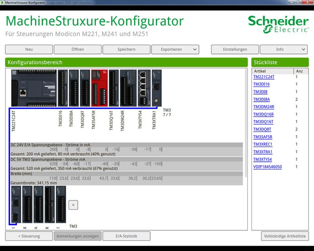Click the rotated TM221C24T label

(x=14, y=121)
